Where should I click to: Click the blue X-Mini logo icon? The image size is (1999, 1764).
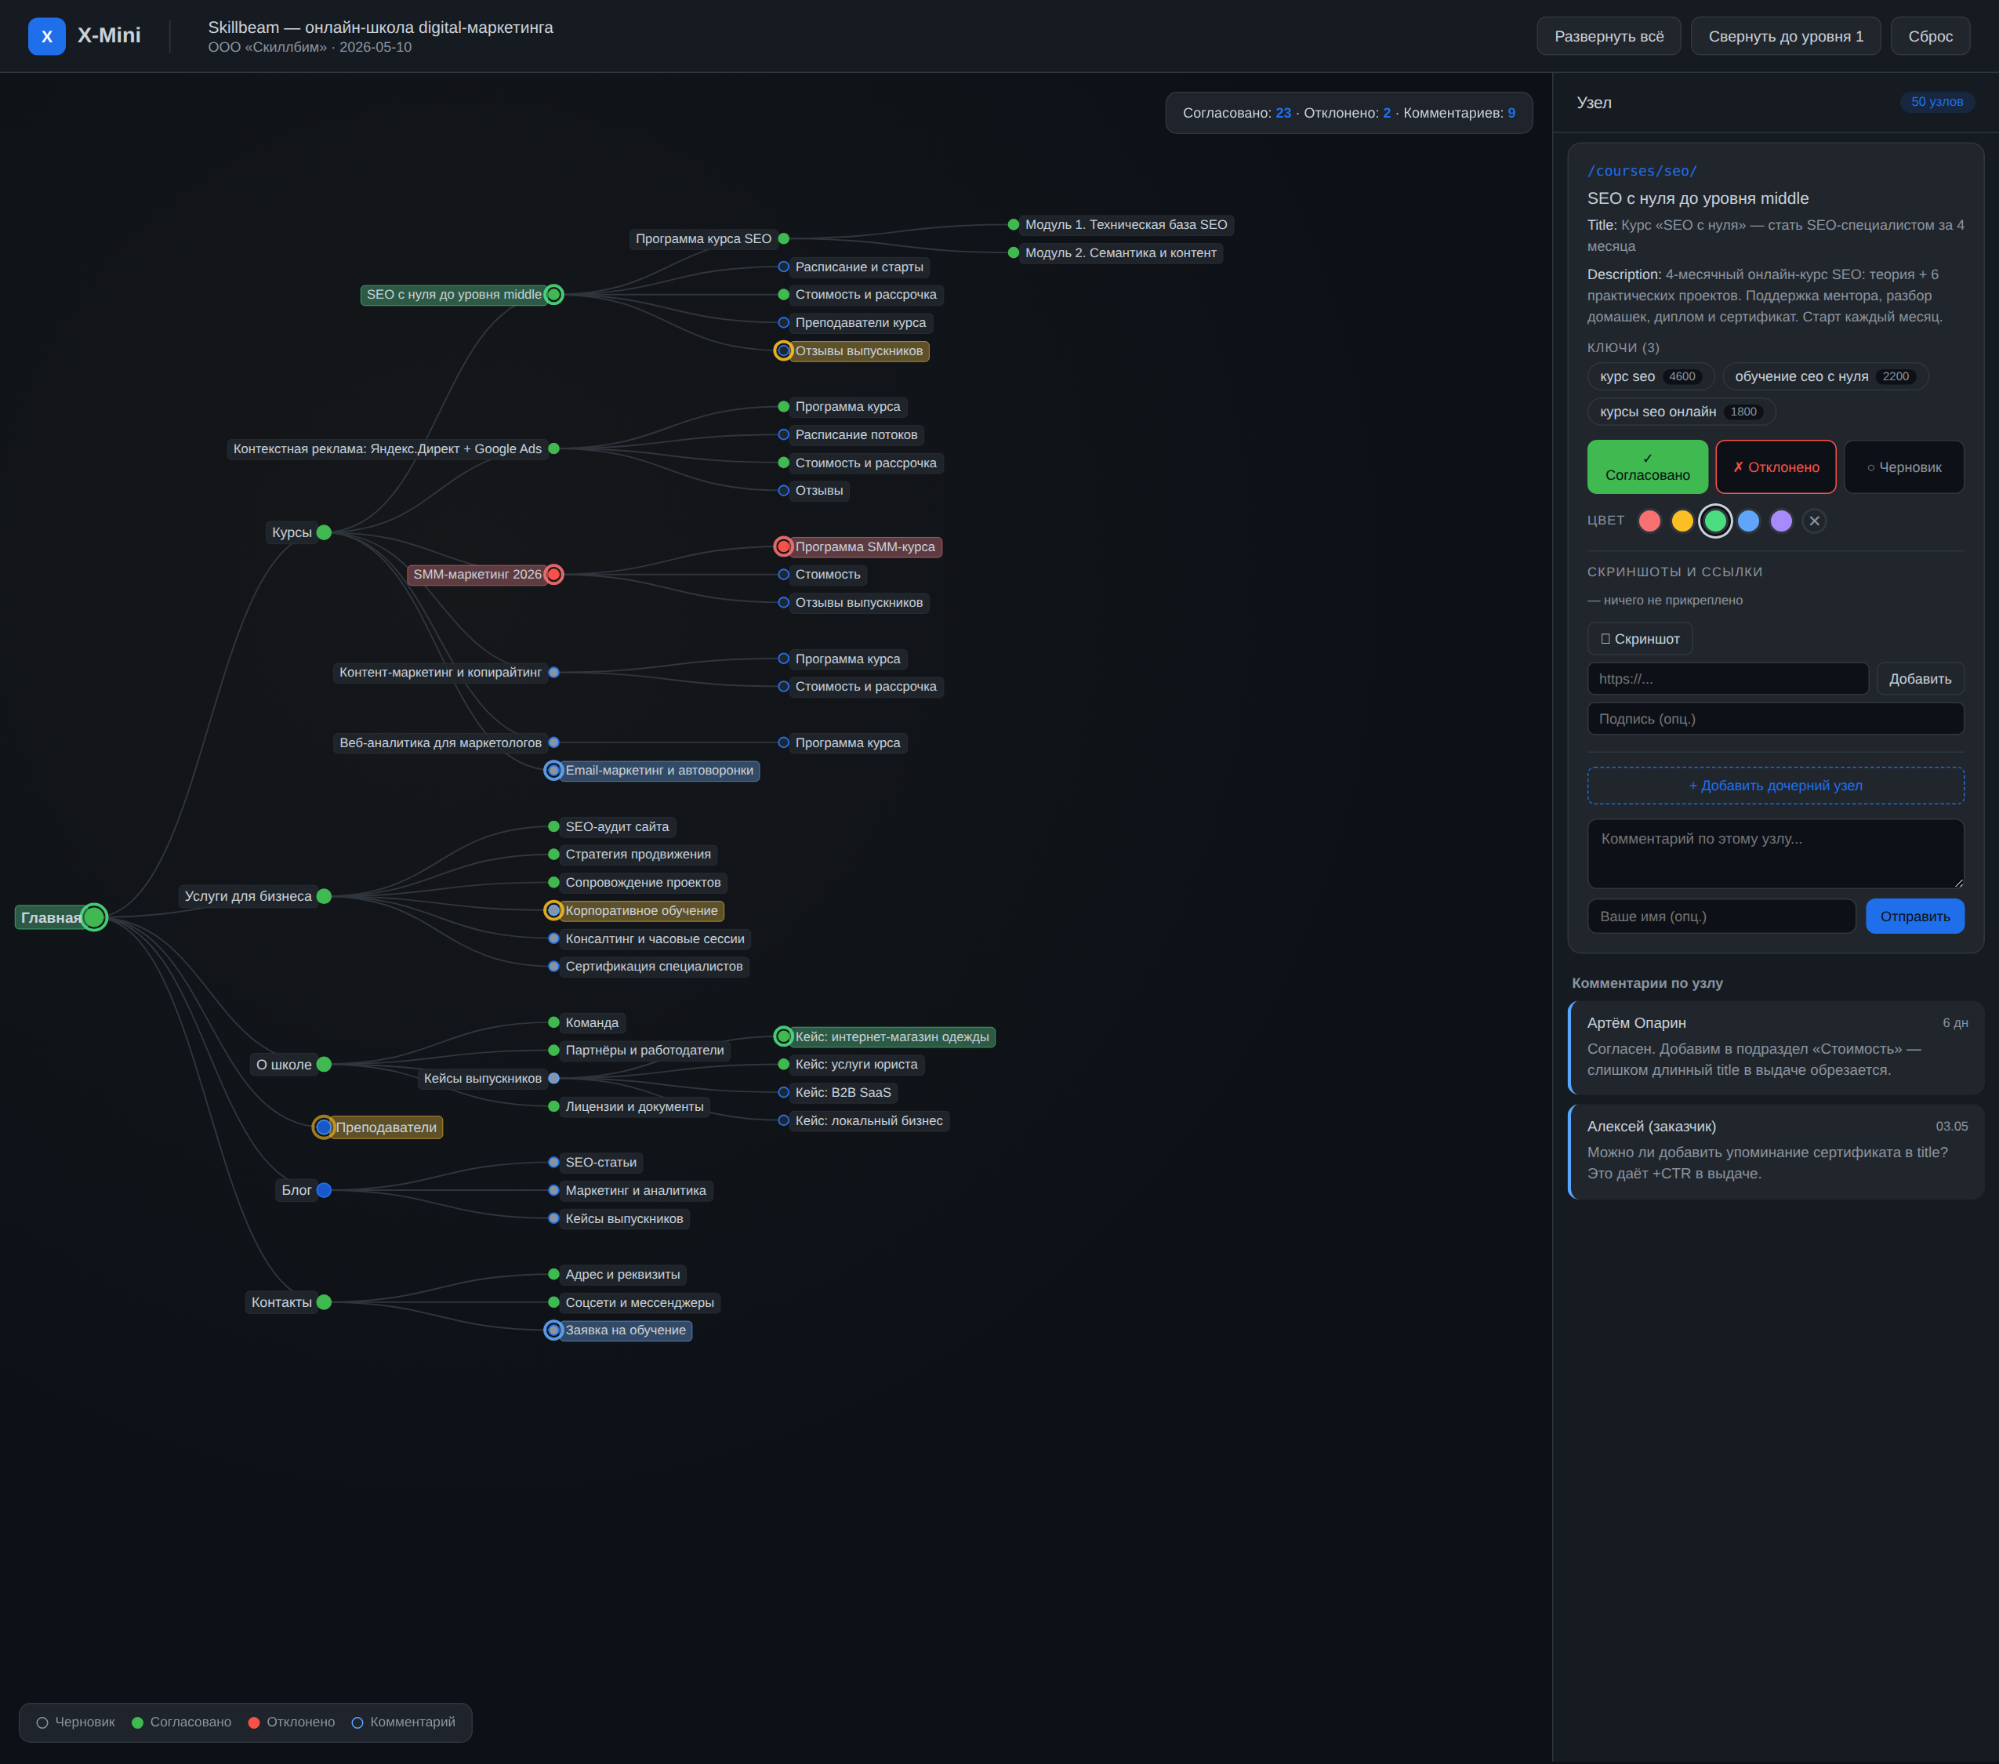47,36
